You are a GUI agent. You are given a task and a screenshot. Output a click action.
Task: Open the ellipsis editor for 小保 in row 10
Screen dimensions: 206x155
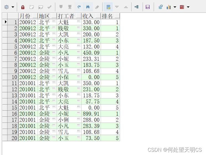coord(79,76)
